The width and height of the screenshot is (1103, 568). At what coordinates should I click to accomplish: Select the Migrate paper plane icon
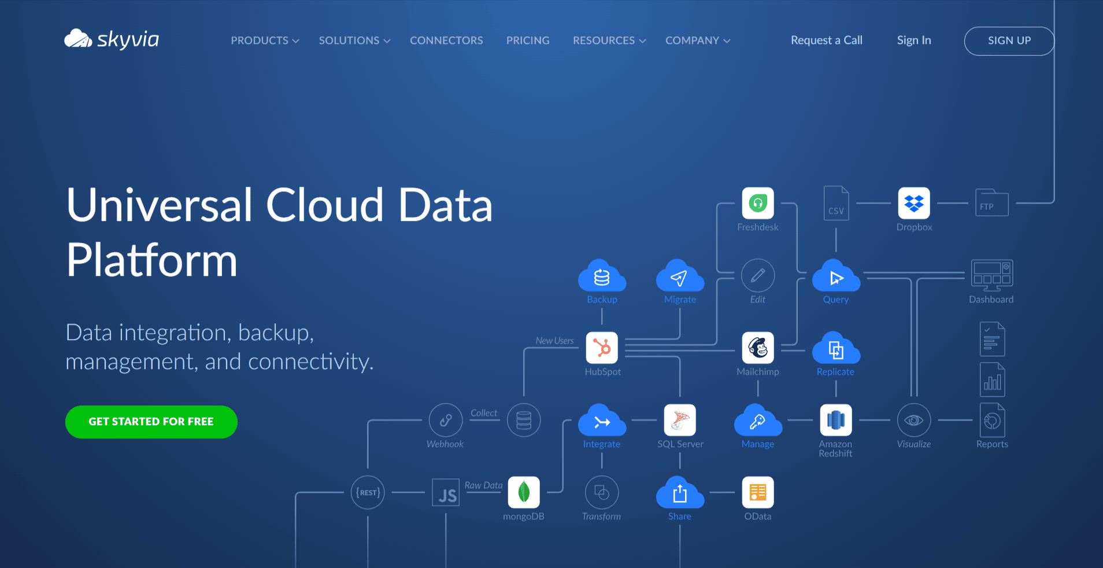(x=680, y=276)
